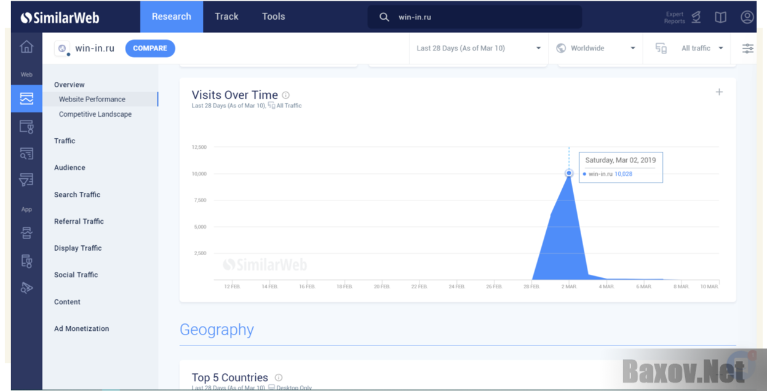Open Social Traffic section
Image resolution: width=767 pixels, height=391 pixels.
pyautogui.click(x=76, y=275)
